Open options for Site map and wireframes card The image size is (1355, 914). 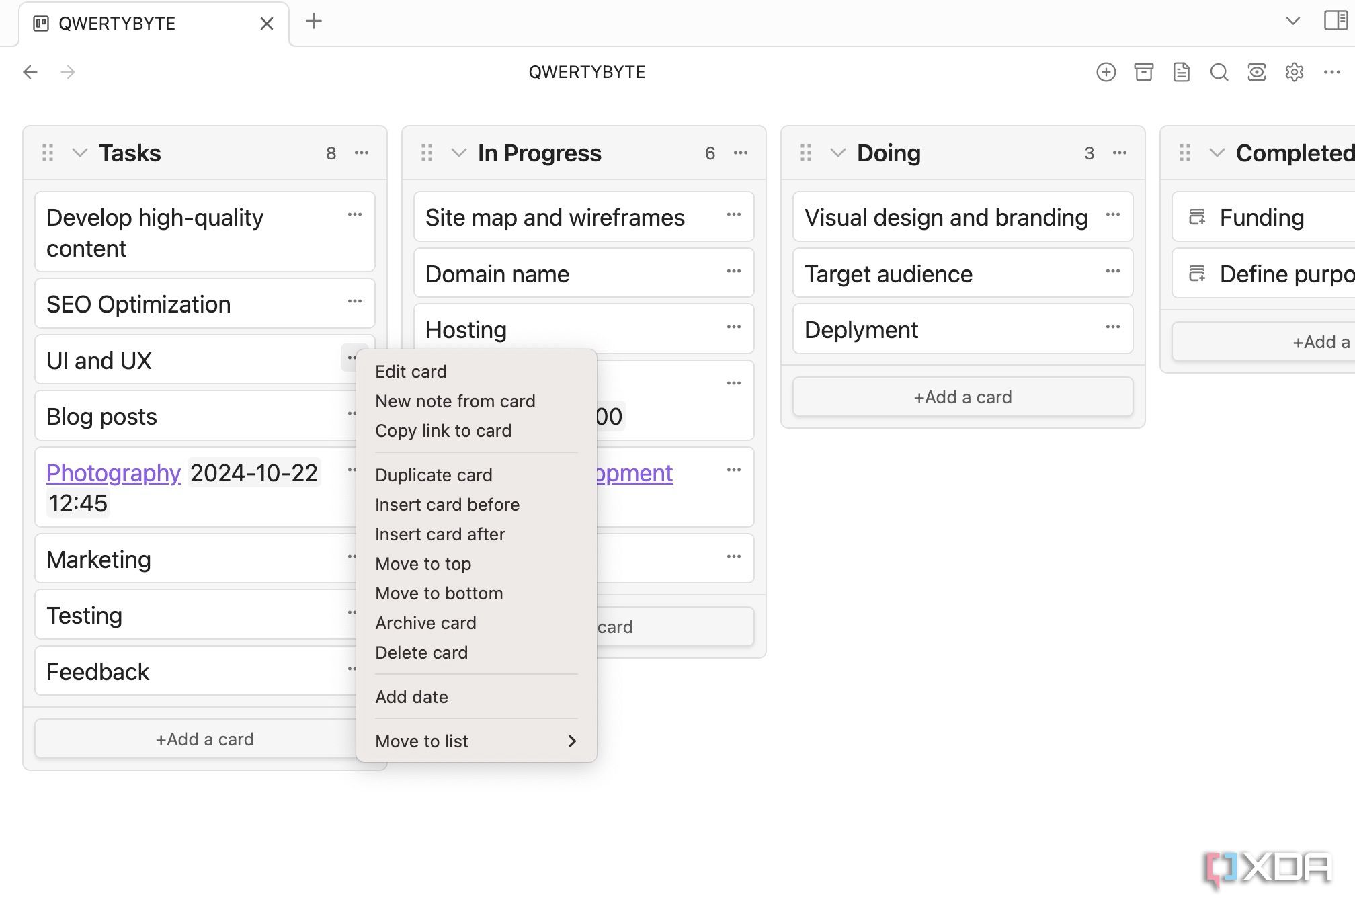point(734,215)
